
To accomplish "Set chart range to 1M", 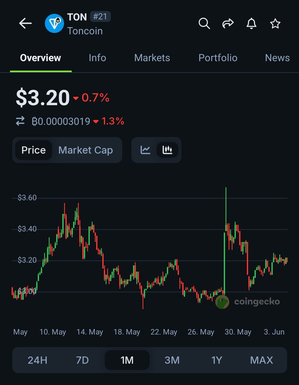I will click(127, 360).
